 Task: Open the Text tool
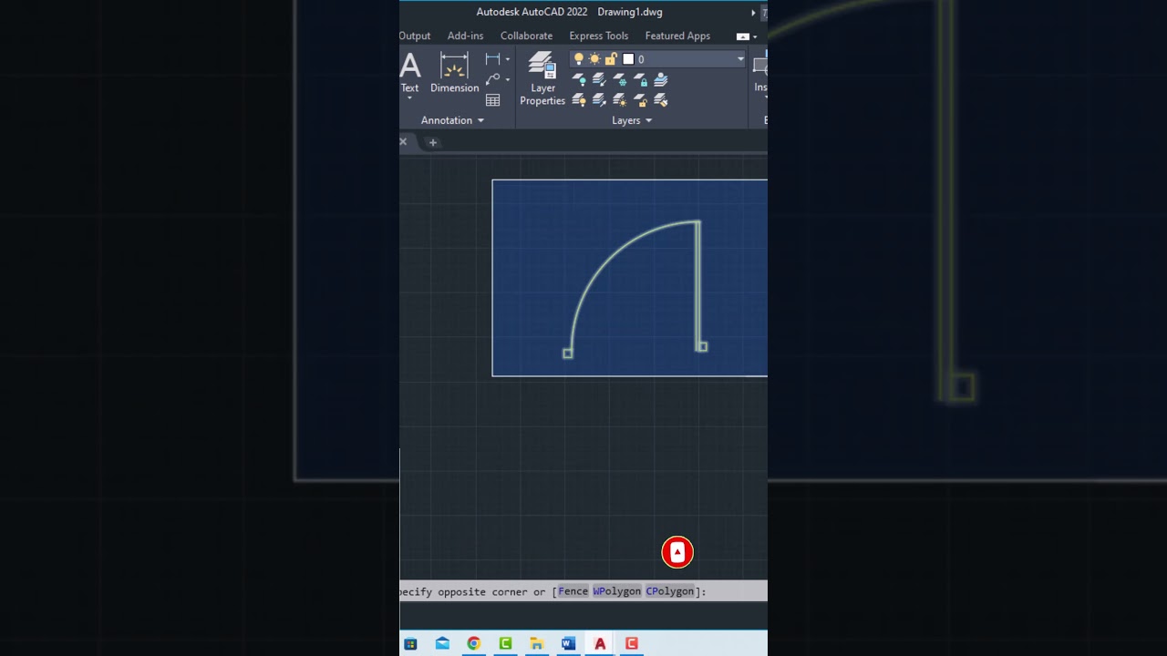pyautogui.click(x=410, y=71)
